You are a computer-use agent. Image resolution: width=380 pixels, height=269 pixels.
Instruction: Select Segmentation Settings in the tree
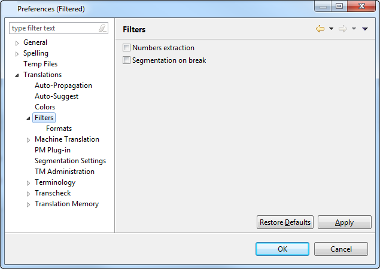(x=70, y=161)
